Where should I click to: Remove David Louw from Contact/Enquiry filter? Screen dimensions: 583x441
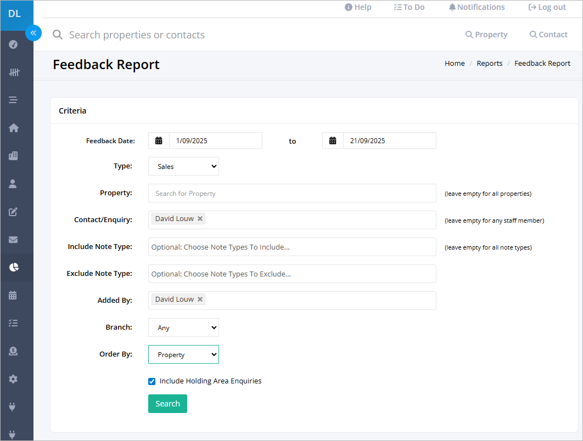(200, 218)
